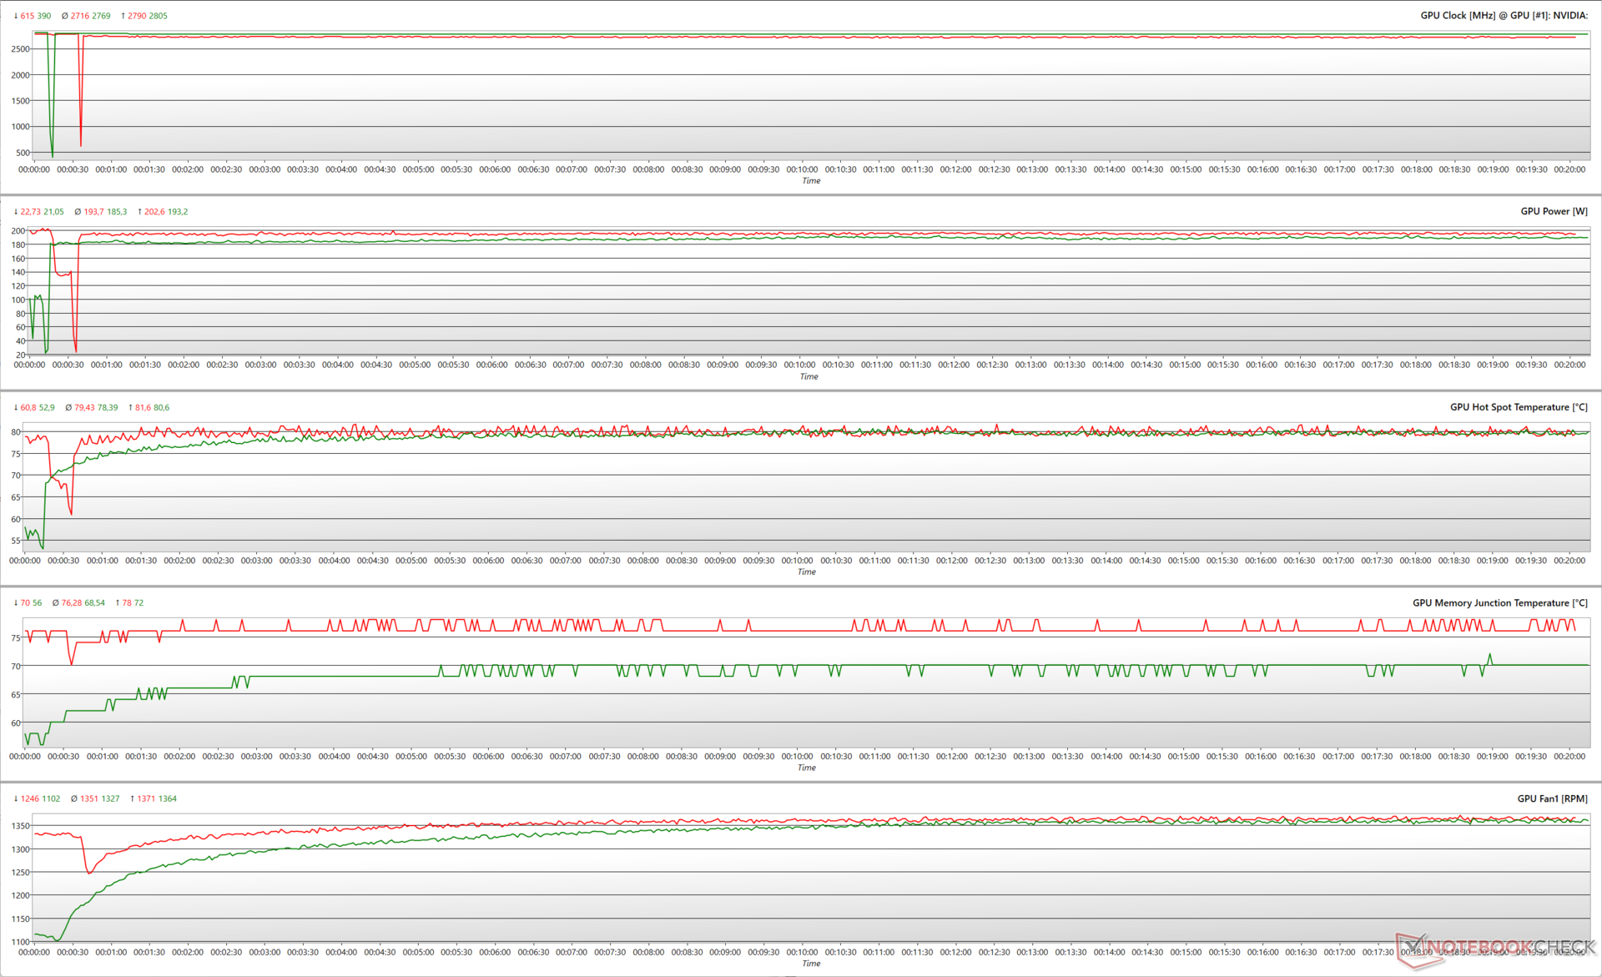Click 00:15:00 tick on Fan1 time axis
This screenshot has height=977, width=1602.
(1186, 952)
